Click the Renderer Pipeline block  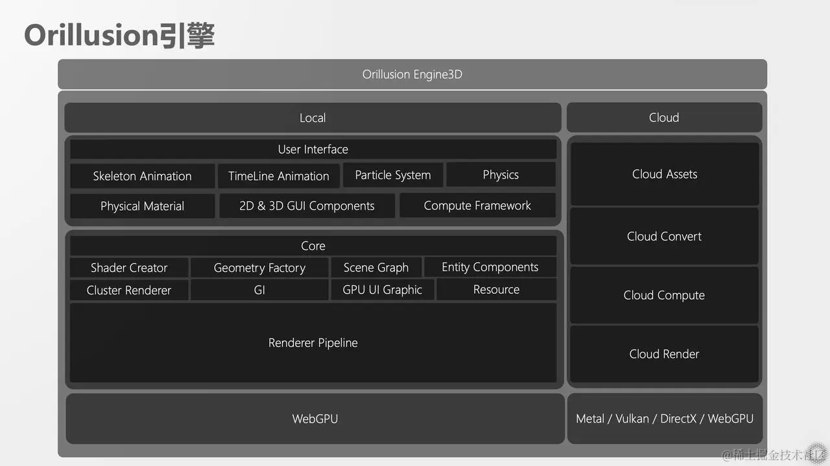tap(313, 343)
